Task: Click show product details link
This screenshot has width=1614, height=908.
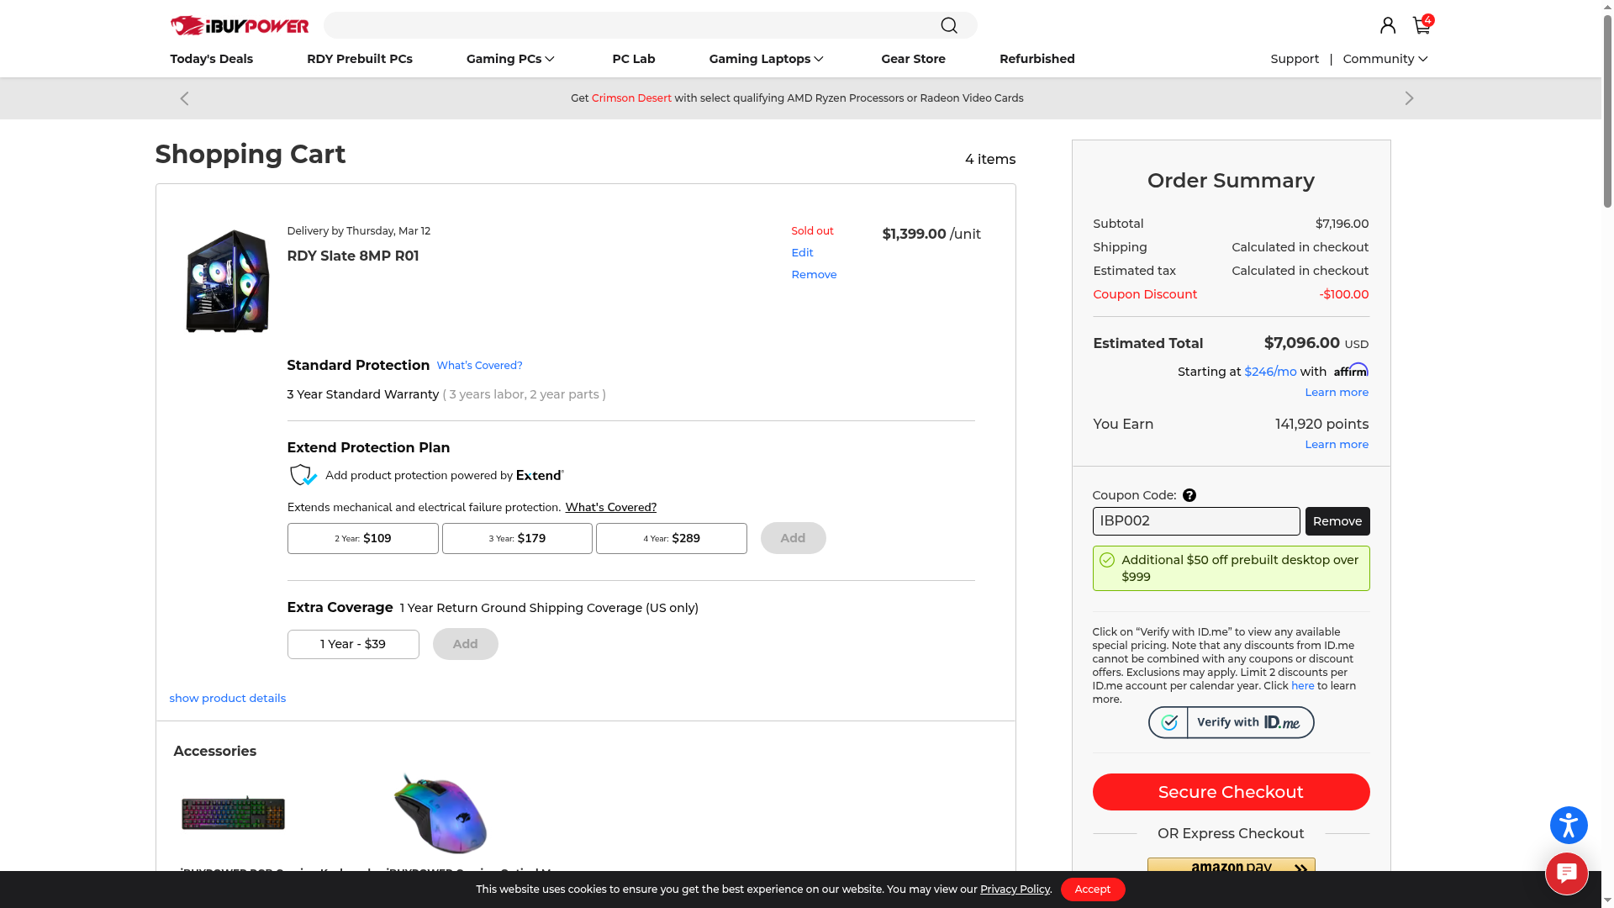Action: (x=227, y=698)
